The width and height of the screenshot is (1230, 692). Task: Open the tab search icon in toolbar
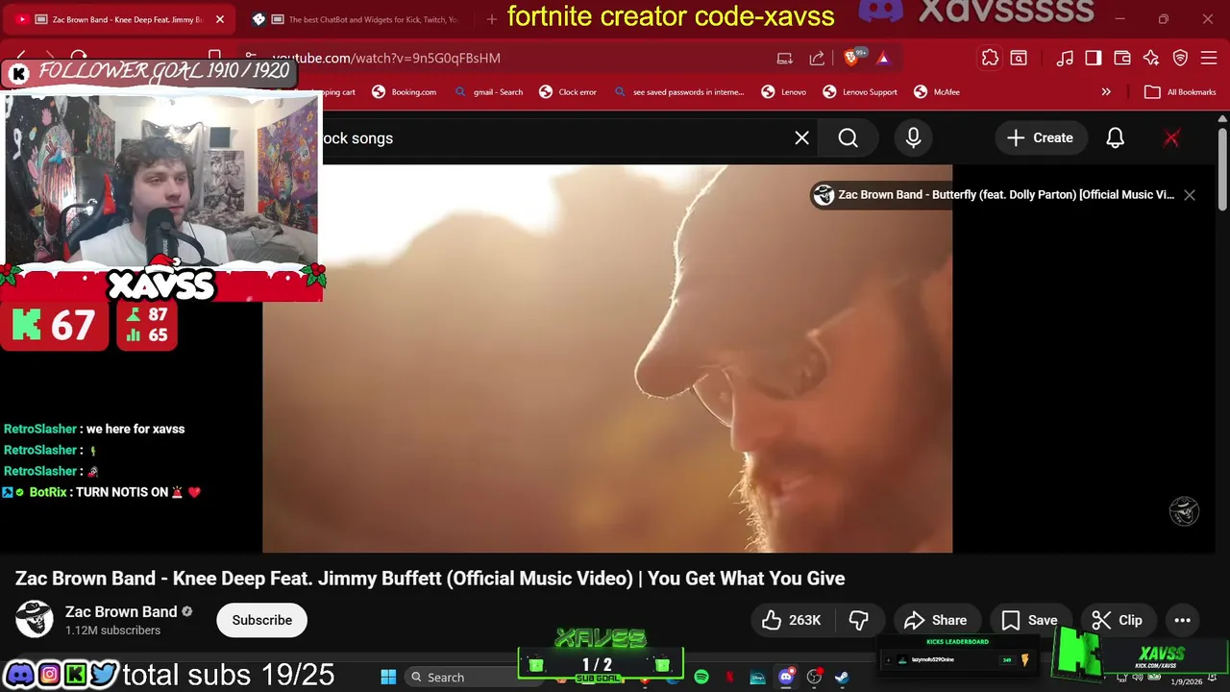tap(1019, 58)
